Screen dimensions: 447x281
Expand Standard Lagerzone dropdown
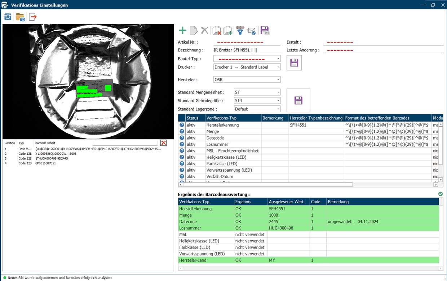pos(278,109)
